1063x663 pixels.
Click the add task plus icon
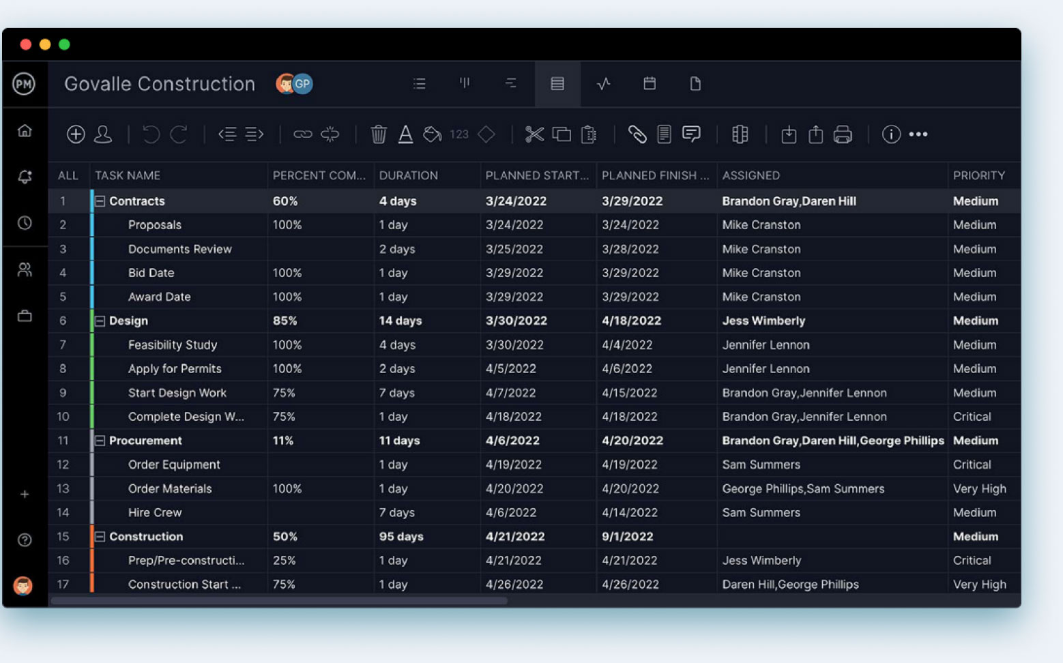[x=76, y=134]
